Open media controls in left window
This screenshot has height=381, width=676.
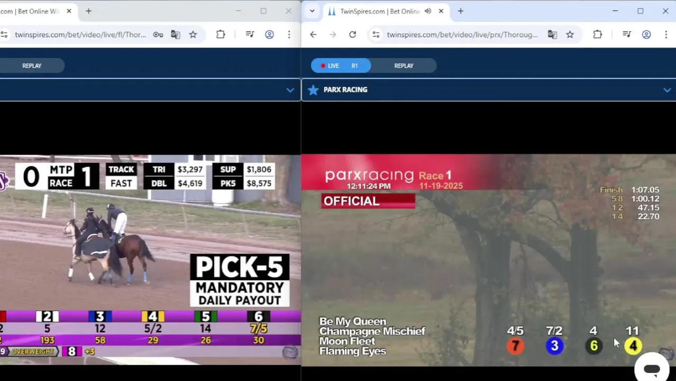pos(250,34)
